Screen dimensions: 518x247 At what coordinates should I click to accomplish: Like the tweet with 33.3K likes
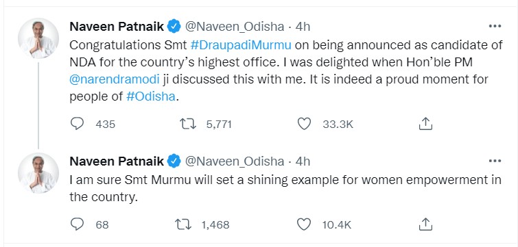click(304, 124)
